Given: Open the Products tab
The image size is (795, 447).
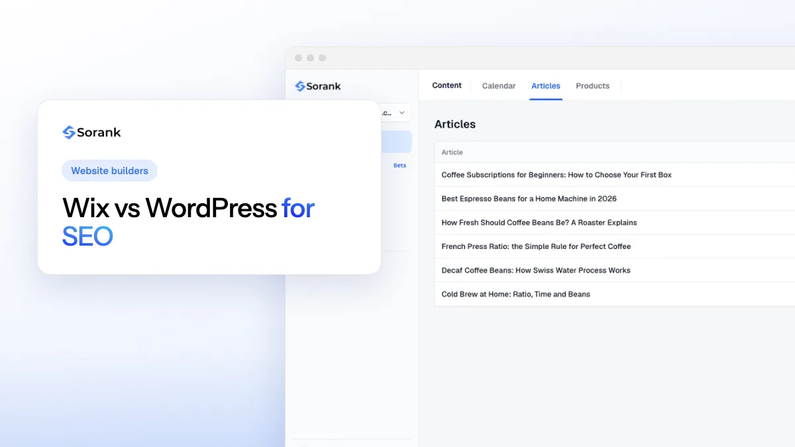Looking at the screenshot, I should click(592, 86).
